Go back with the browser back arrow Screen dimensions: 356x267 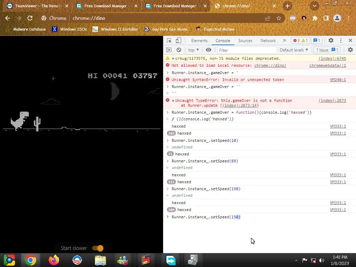coord(8,18)
